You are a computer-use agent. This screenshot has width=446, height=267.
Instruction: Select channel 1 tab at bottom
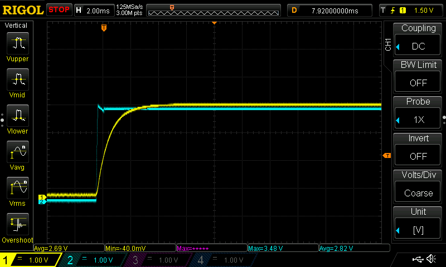(30, 260)
